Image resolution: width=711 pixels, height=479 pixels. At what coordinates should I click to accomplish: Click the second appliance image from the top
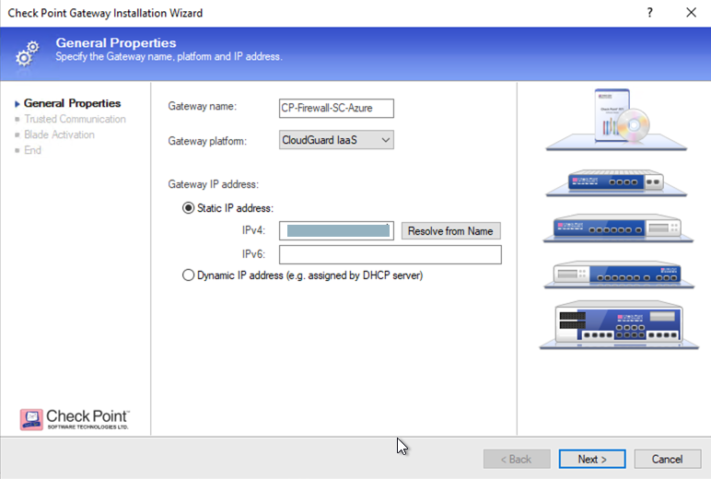coord(612,183)
